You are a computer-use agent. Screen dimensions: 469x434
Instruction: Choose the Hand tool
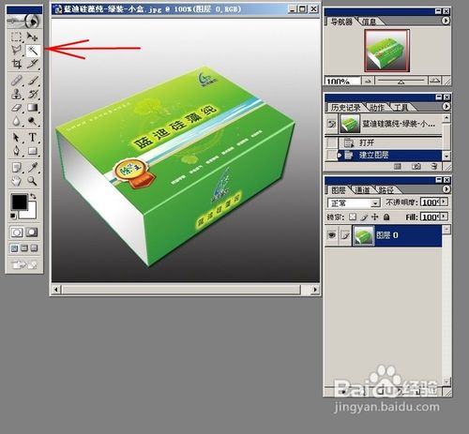click(x=16, y=181)
